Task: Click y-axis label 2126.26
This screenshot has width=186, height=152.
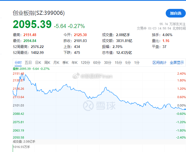Action: (x=18, y=89)
